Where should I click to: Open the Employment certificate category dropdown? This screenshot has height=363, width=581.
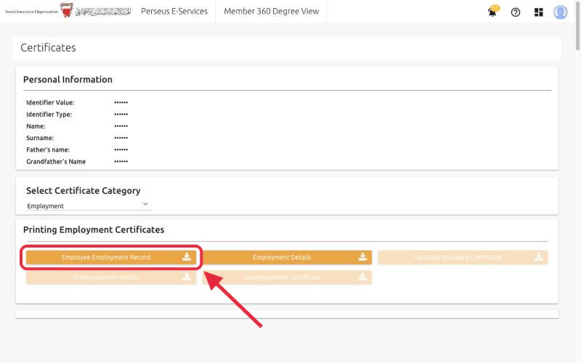pos(89,205)
